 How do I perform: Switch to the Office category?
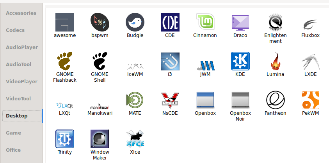13,150
